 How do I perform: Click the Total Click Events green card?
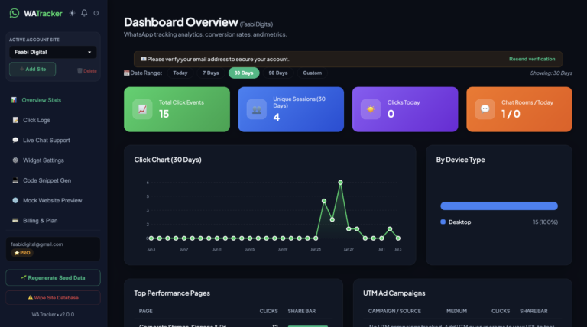[177, 109]
